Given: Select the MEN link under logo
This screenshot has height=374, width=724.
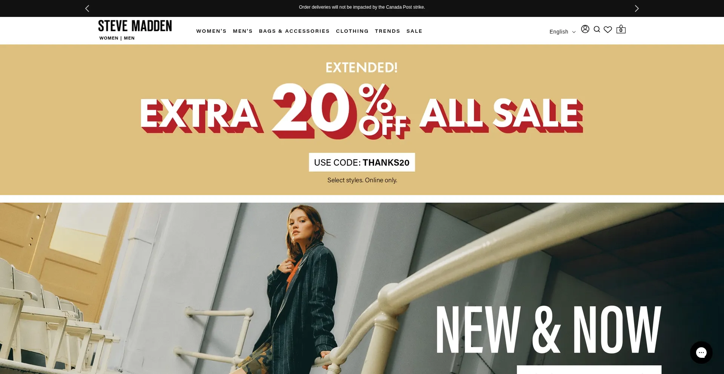Looking at the screenshot, I should tap(129, 38).
